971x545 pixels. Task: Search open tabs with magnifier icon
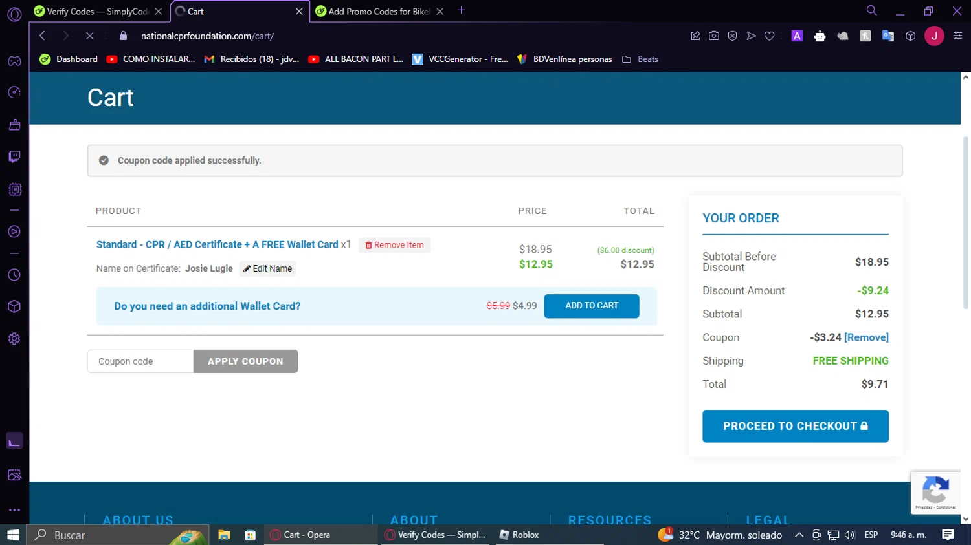tap(872, 10)
